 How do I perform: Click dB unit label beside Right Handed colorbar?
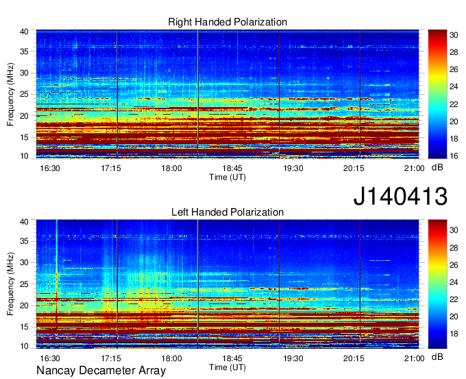point(437,168)
